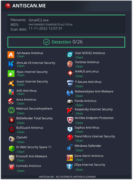Click the Detection 0/26 result banner
Image resolution: width=133 pixels, height=180 pixels.
[66, 42]
